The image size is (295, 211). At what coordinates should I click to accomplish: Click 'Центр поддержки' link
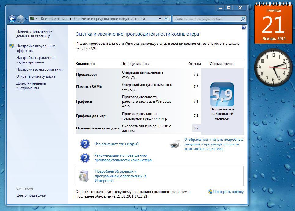[x=31, y=195]
